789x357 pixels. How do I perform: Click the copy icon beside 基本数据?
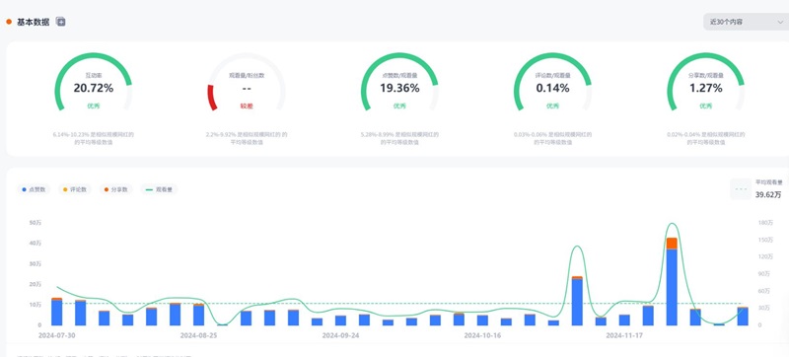(x=61, y=22)
